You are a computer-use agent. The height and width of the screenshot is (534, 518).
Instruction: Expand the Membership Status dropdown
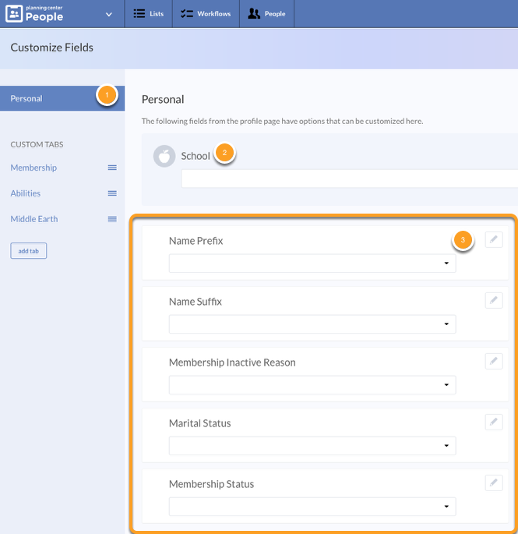coord(312,507)
